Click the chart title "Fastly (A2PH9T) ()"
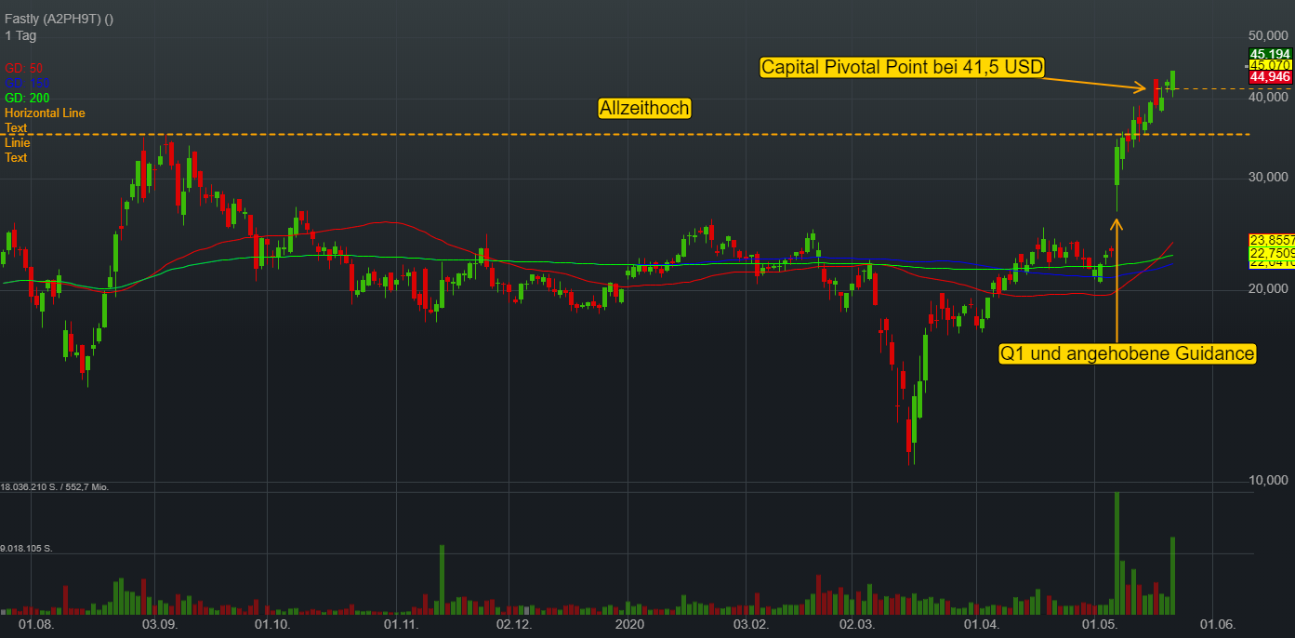 click(59, 20)
